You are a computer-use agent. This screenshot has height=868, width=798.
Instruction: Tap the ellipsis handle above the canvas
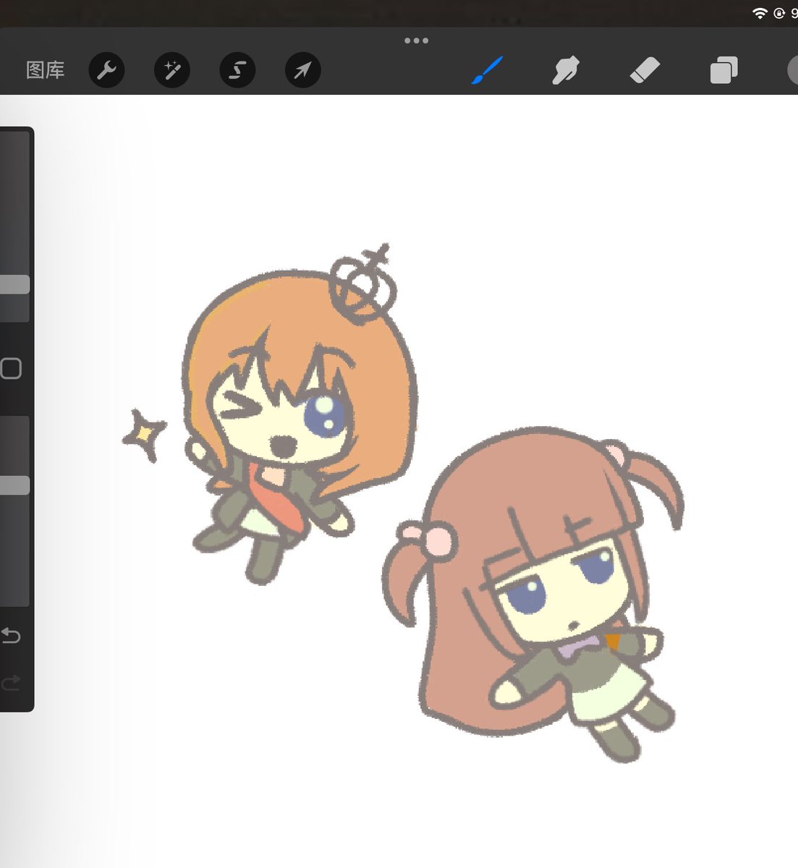[416, 40]
